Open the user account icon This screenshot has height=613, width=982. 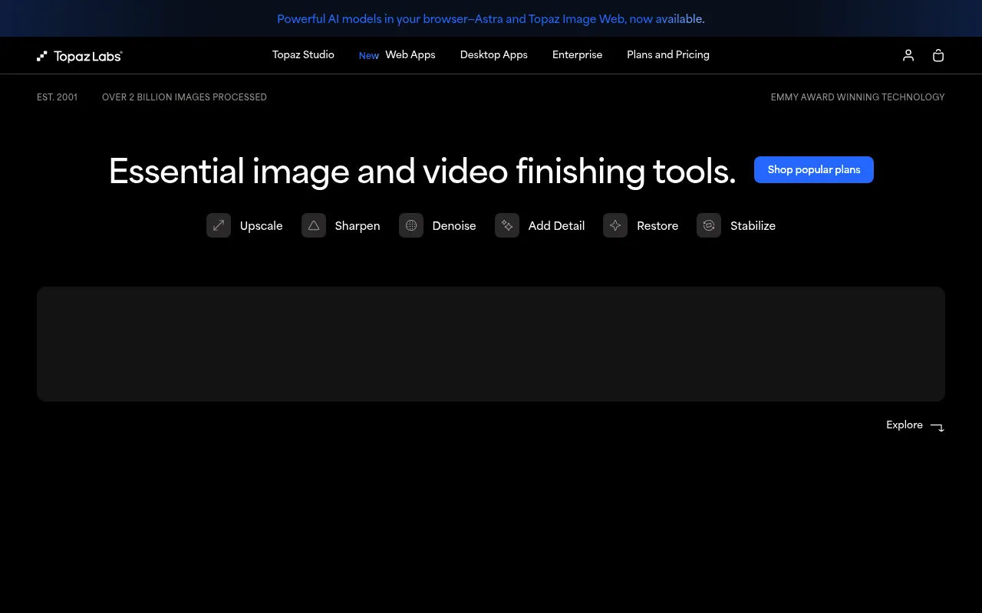908,55
